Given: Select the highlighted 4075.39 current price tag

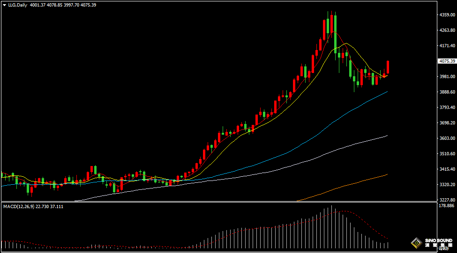Looking at the screenshot, I should (448, 61).
